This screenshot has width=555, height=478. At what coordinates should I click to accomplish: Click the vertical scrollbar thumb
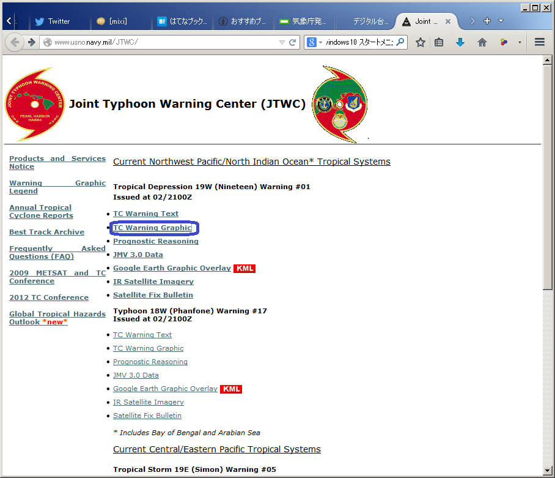coord(547,178)
